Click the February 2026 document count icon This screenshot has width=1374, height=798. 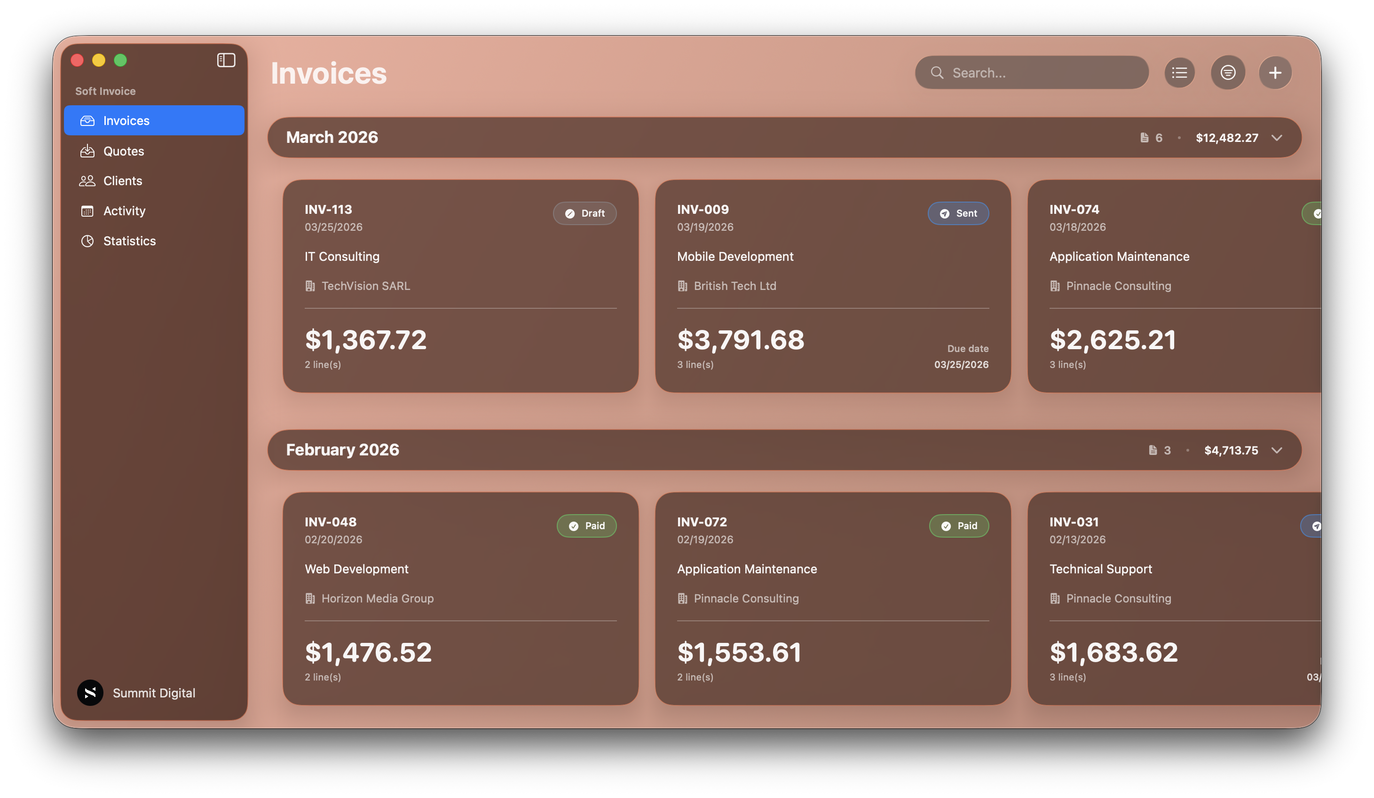coord(1153,450)
